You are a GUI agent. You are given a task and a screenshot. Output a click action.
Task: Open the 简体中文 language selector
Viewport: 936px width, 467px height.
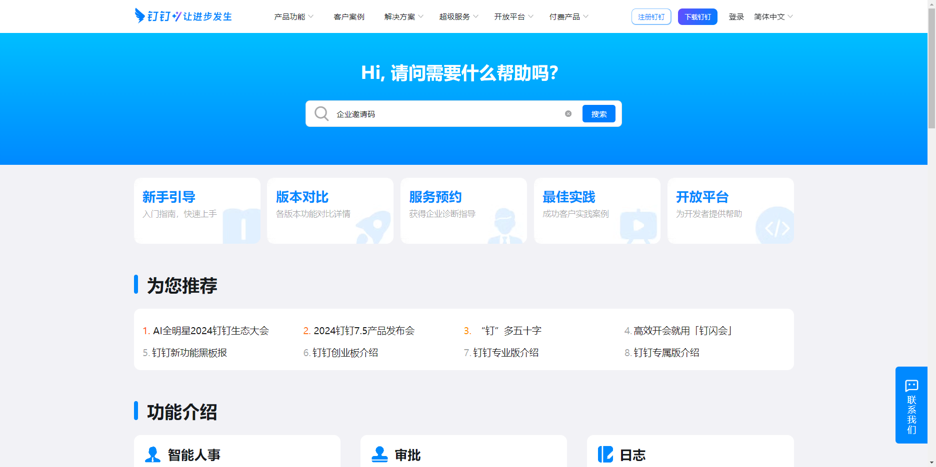[x=773, y=16]
